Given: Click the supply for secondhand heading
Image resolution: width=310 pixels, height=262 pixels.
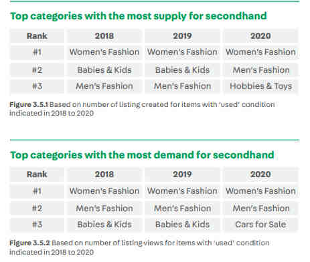Looking at the screenshot, I should (139, 16).
